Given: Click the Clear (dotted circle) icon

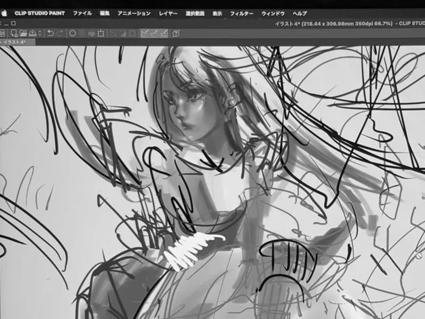Looking at the screenshot, I should click(72, 33).
